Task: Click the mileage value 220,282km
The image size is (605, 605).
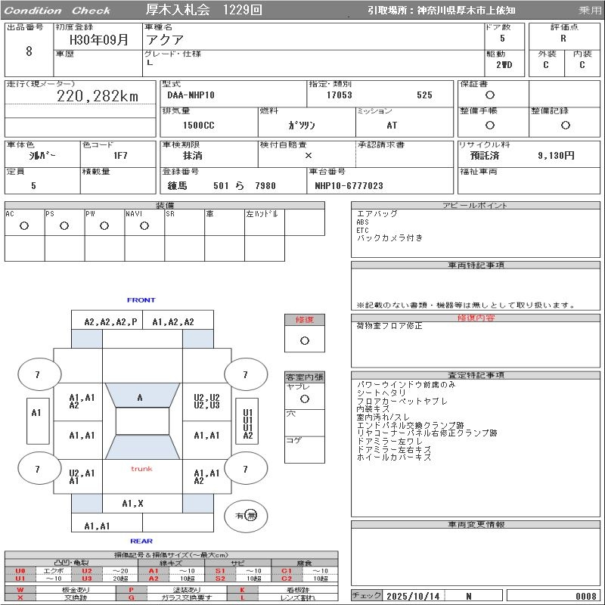Action: coord(98,96)
